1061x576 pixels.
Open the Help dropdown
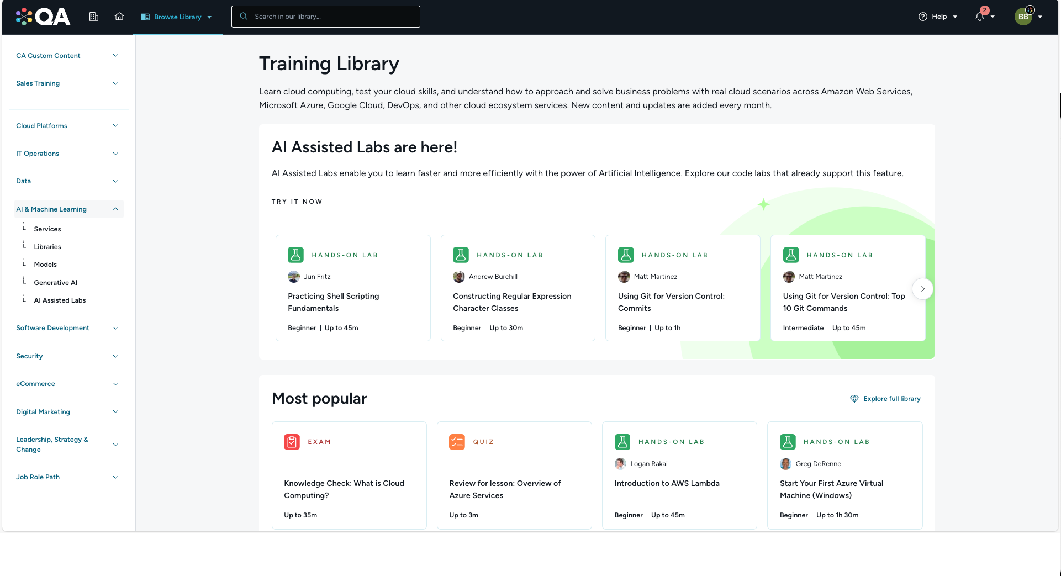click(938, 17)
